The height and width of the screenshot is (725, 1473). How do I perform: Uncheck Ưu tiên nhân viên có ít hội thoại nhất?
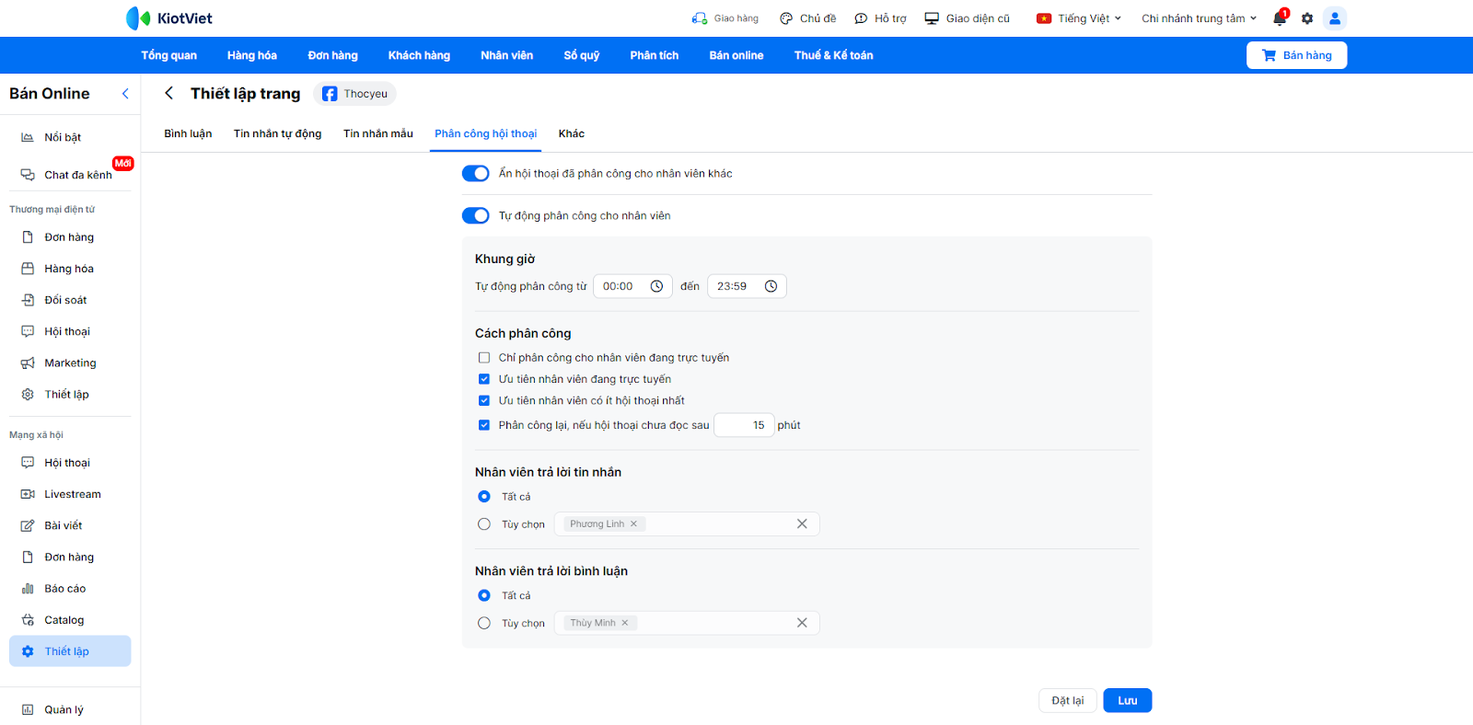click(484, 400)
